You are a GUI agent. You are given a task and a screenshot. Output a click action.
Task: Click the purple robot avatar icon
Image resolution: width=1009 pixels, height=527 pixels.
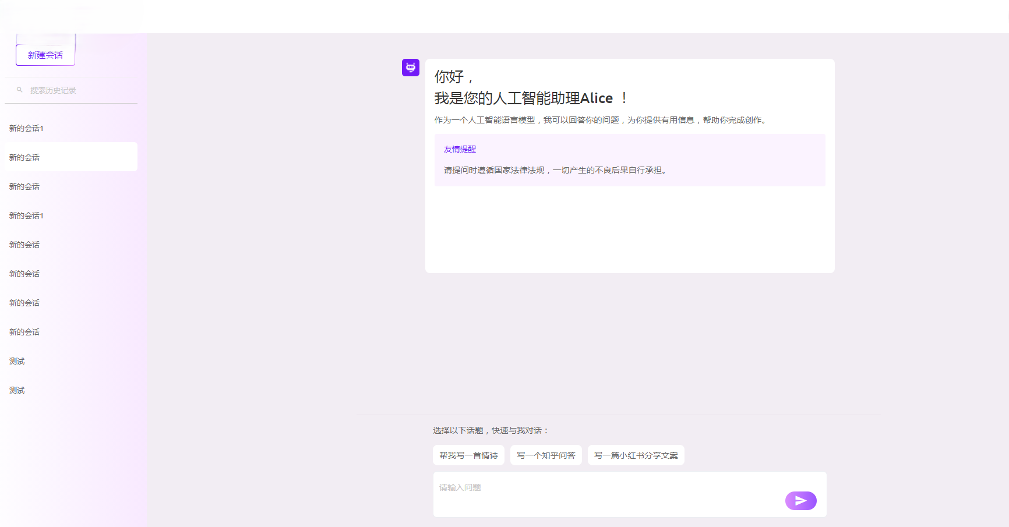(x=411, y=68)
